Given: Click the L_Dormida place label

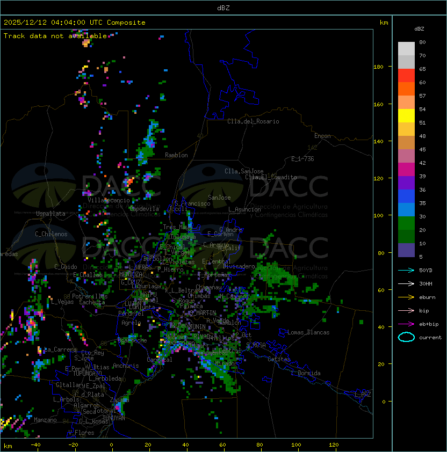Looking at the screenshot, I should coord(306,373).
